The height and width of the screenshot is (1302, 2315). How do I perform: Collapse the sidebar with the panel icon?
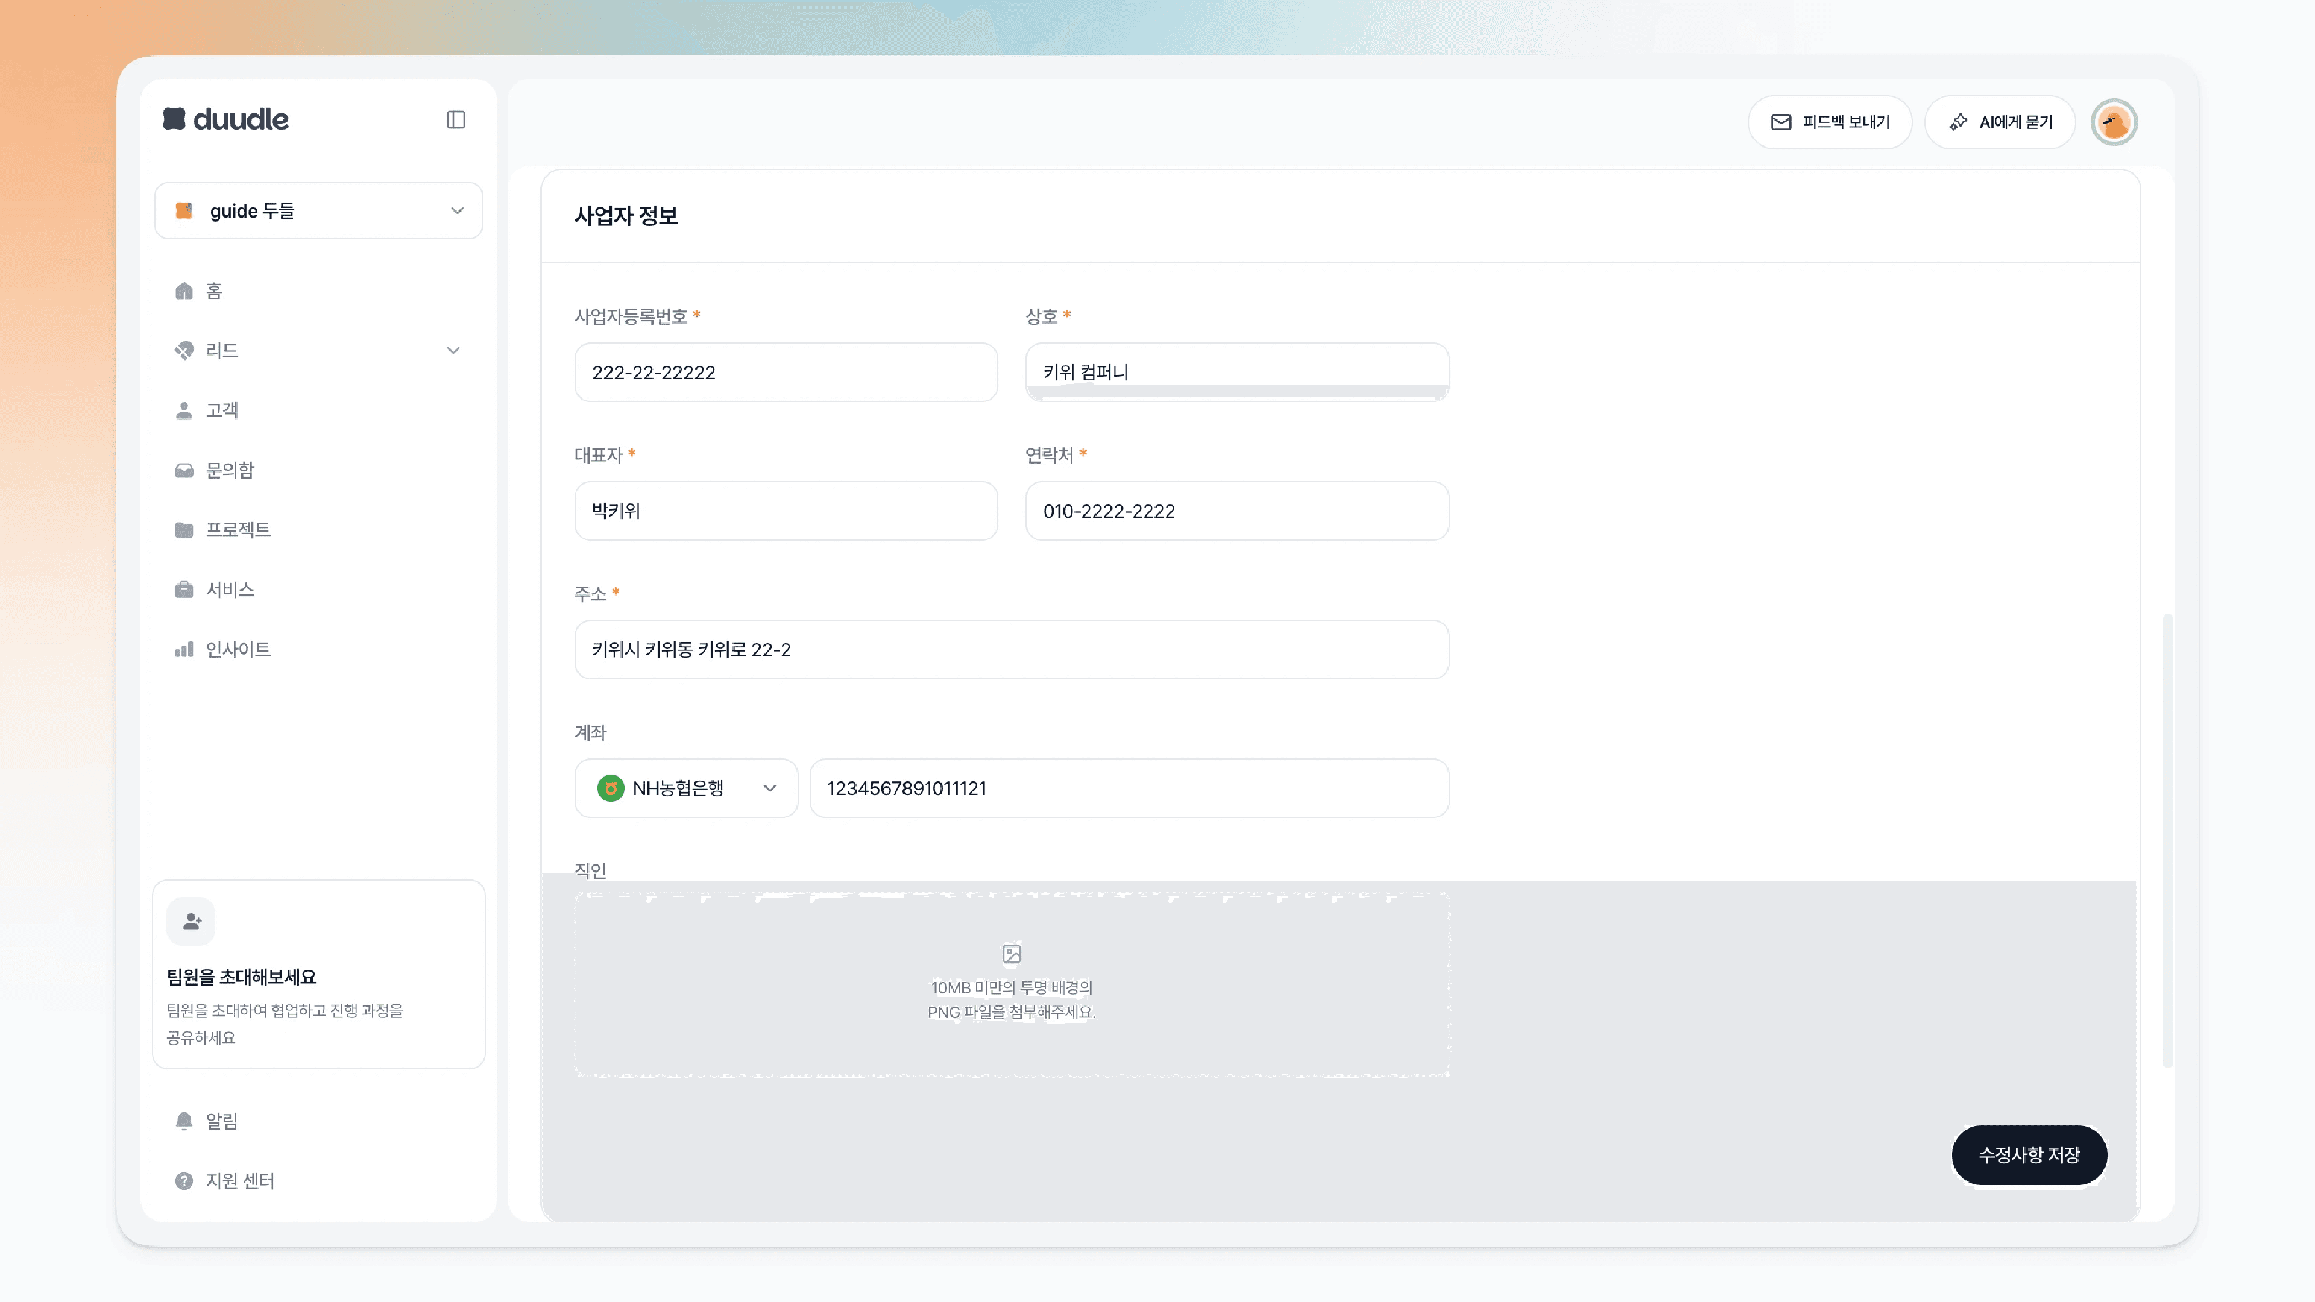coord(456,119)
